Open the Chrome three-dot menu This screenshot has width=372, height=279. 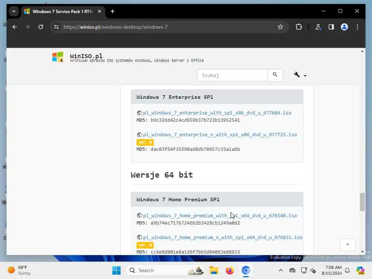point(357,27)
